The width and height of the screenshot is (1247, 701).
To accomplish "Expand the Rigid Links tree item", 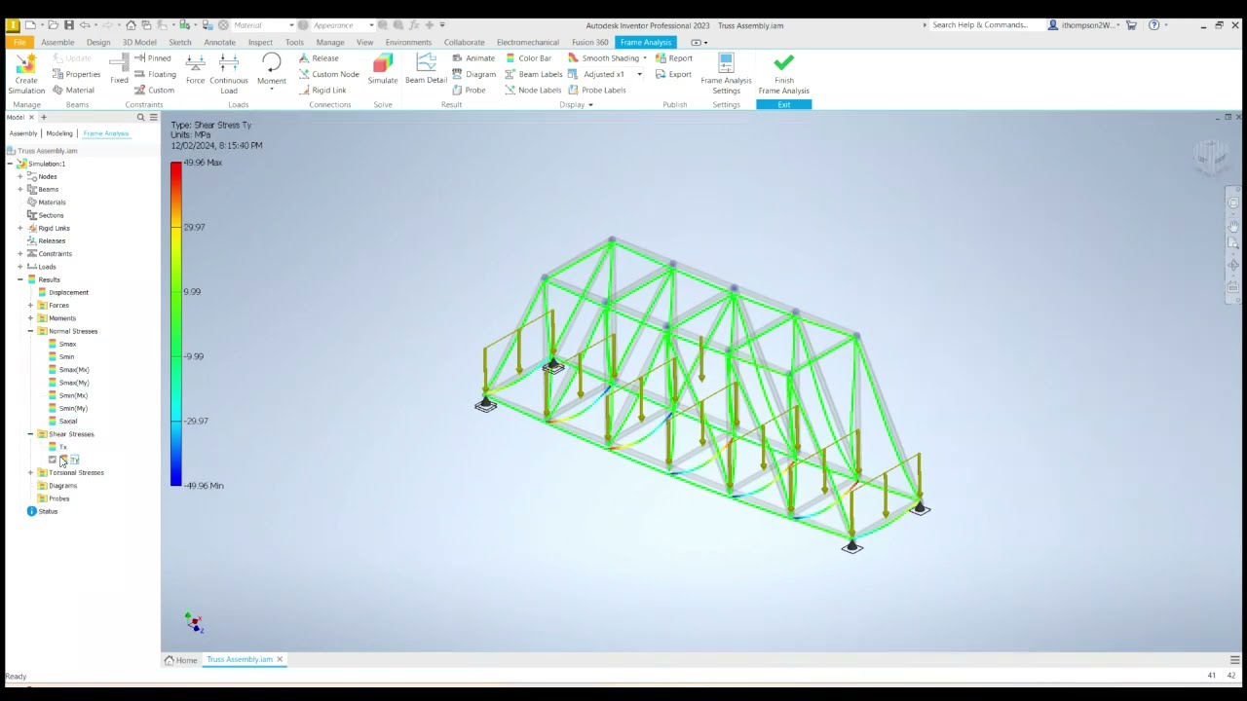I will pos(20,228).
